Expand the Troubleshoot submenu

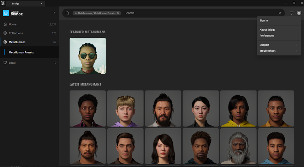279,51
